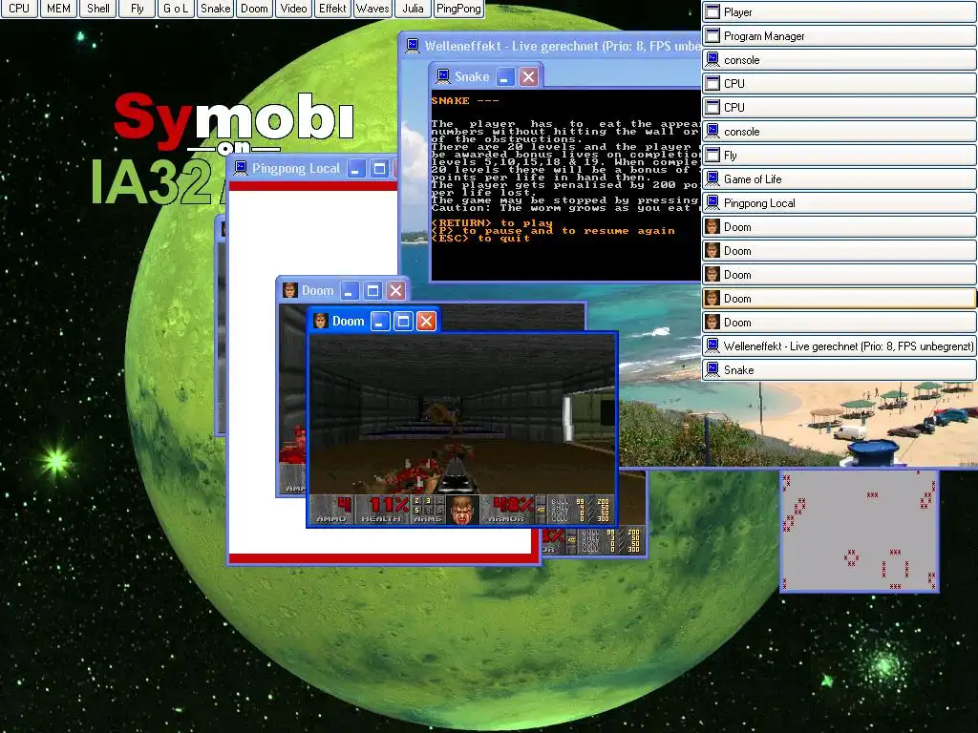Click the Pingpong Local title bar text
Screen dimensions: 978x733
(x=296, y=168)
